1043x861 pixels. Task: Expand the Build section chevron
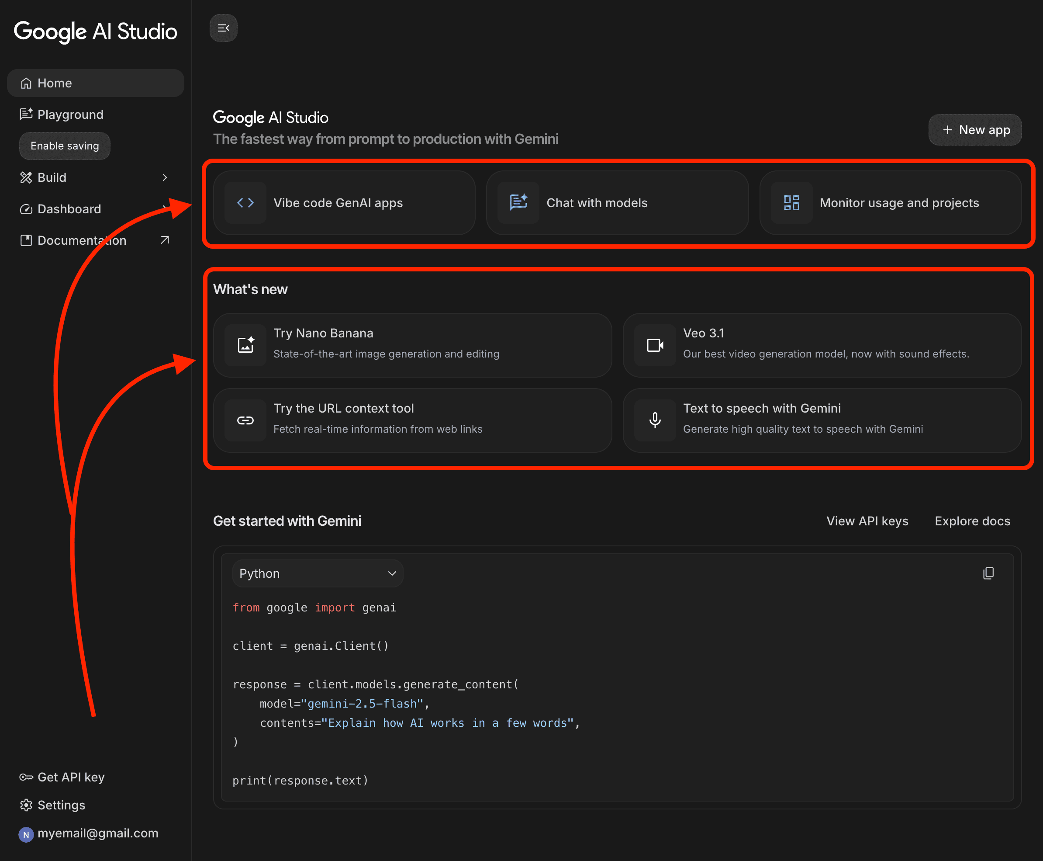click(165, 177)
